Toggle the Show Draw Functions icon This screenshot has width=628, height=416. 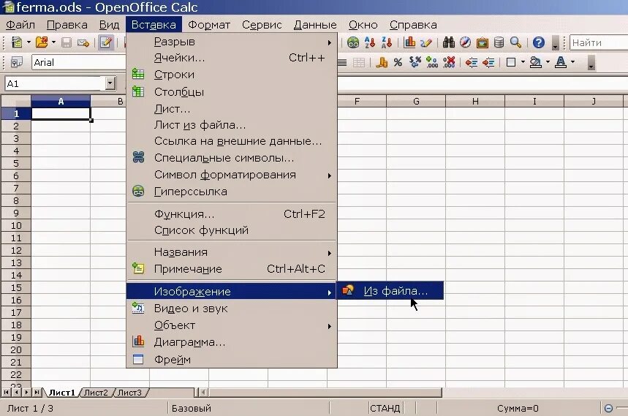click(x=426, y=42)
